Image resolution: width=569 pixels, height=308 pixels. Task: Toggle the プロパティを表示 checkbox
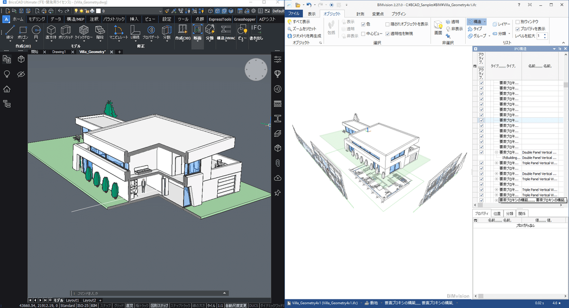pyautogui.click(x=518, y=28)
